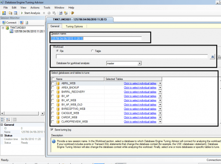Click the Stop Analysis square icon

(x=44, y=13)
